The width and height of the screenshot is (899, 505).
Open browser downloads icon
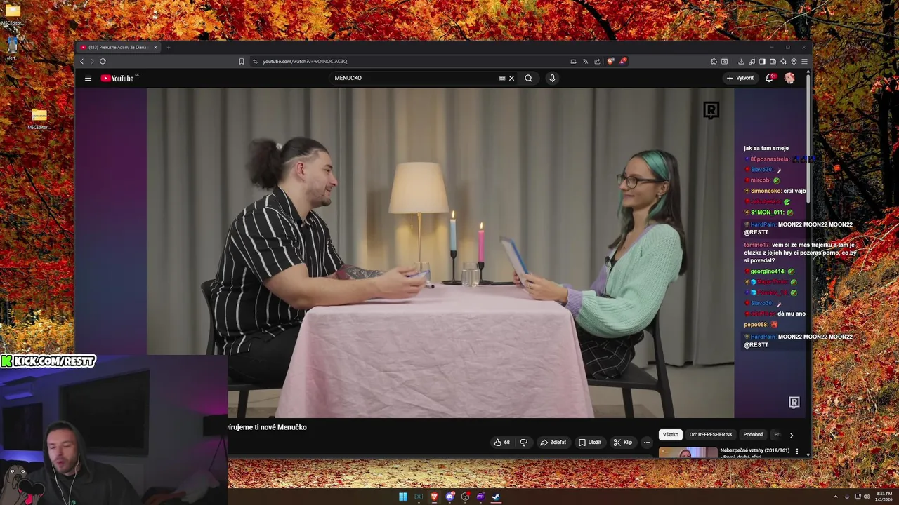(x=741, y=62)
